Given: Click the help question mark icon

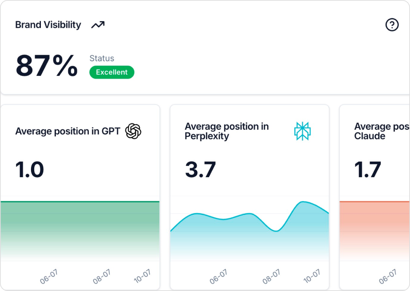Looking at the screenshot, I should click(x=392, y=25).
